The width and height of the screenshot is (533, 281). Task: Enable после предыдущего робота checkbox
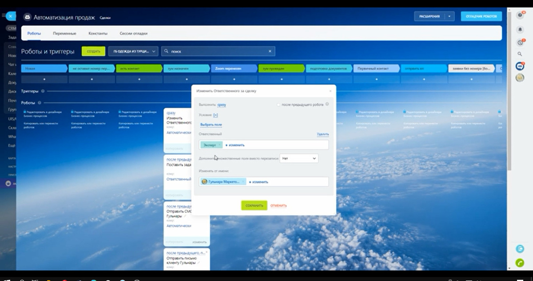(278, 105)
